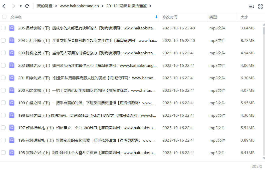
Task: Click the mp3 icon for file 205
Action: (x=12, y=28)
